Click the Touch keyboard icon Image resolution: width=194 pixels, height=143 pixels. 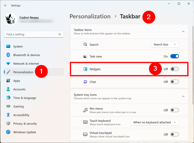click(x=85, y=122)
